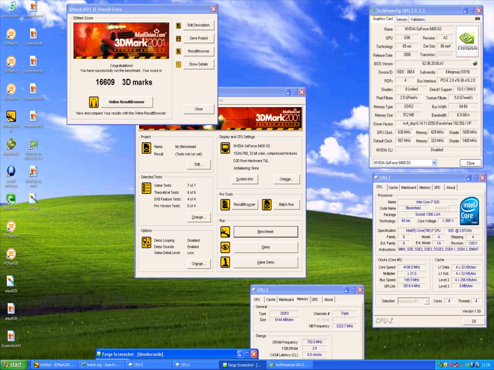The image size is (494, 370).
Task: Click Change under Display and CPU Settings
Action: pyautogui.click(x=286, y=179)
